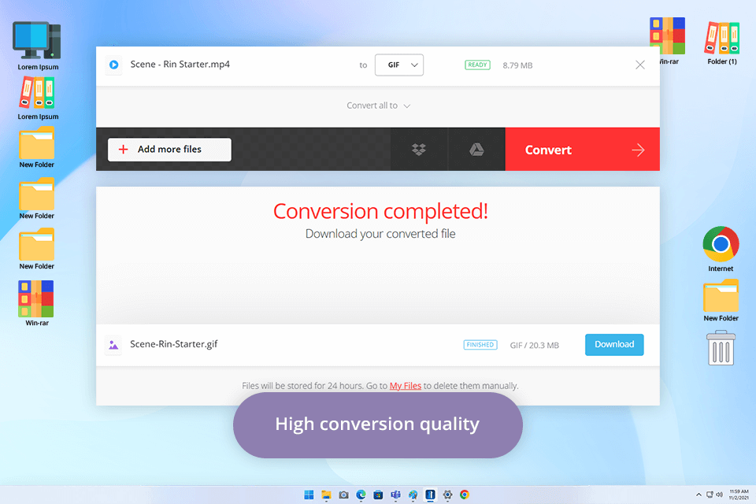Open the binders Lorem Ipsum desktop icon
Image resolution: width=756 pixels, height=504 pixels.
point(38,98)
